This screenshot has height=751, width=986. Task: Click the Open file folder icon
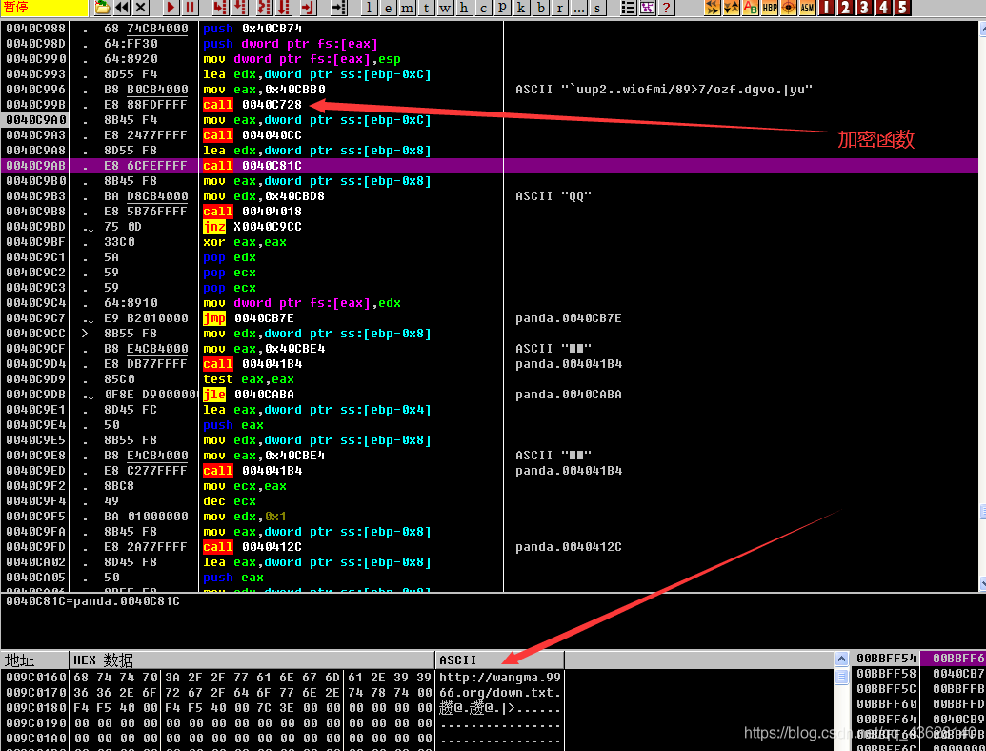tap(103, 8)
